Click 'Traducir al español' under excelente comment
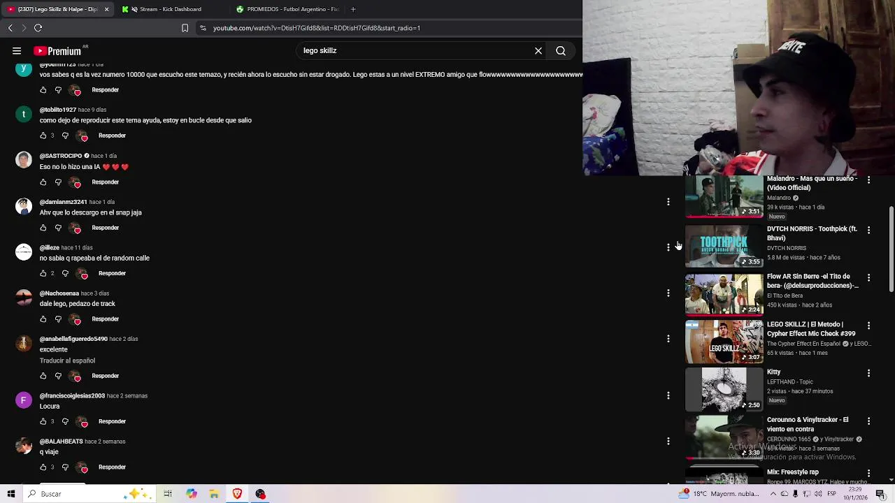The image size is (895, 503). coord(67,360)
